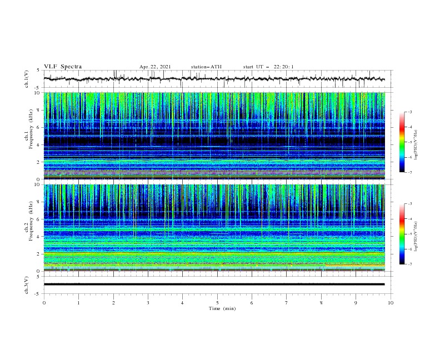Image resolution: width=440 pixels, height=340 pixels.
Task: Click time axis tick label "10"
Action: [x=391, y=303]
